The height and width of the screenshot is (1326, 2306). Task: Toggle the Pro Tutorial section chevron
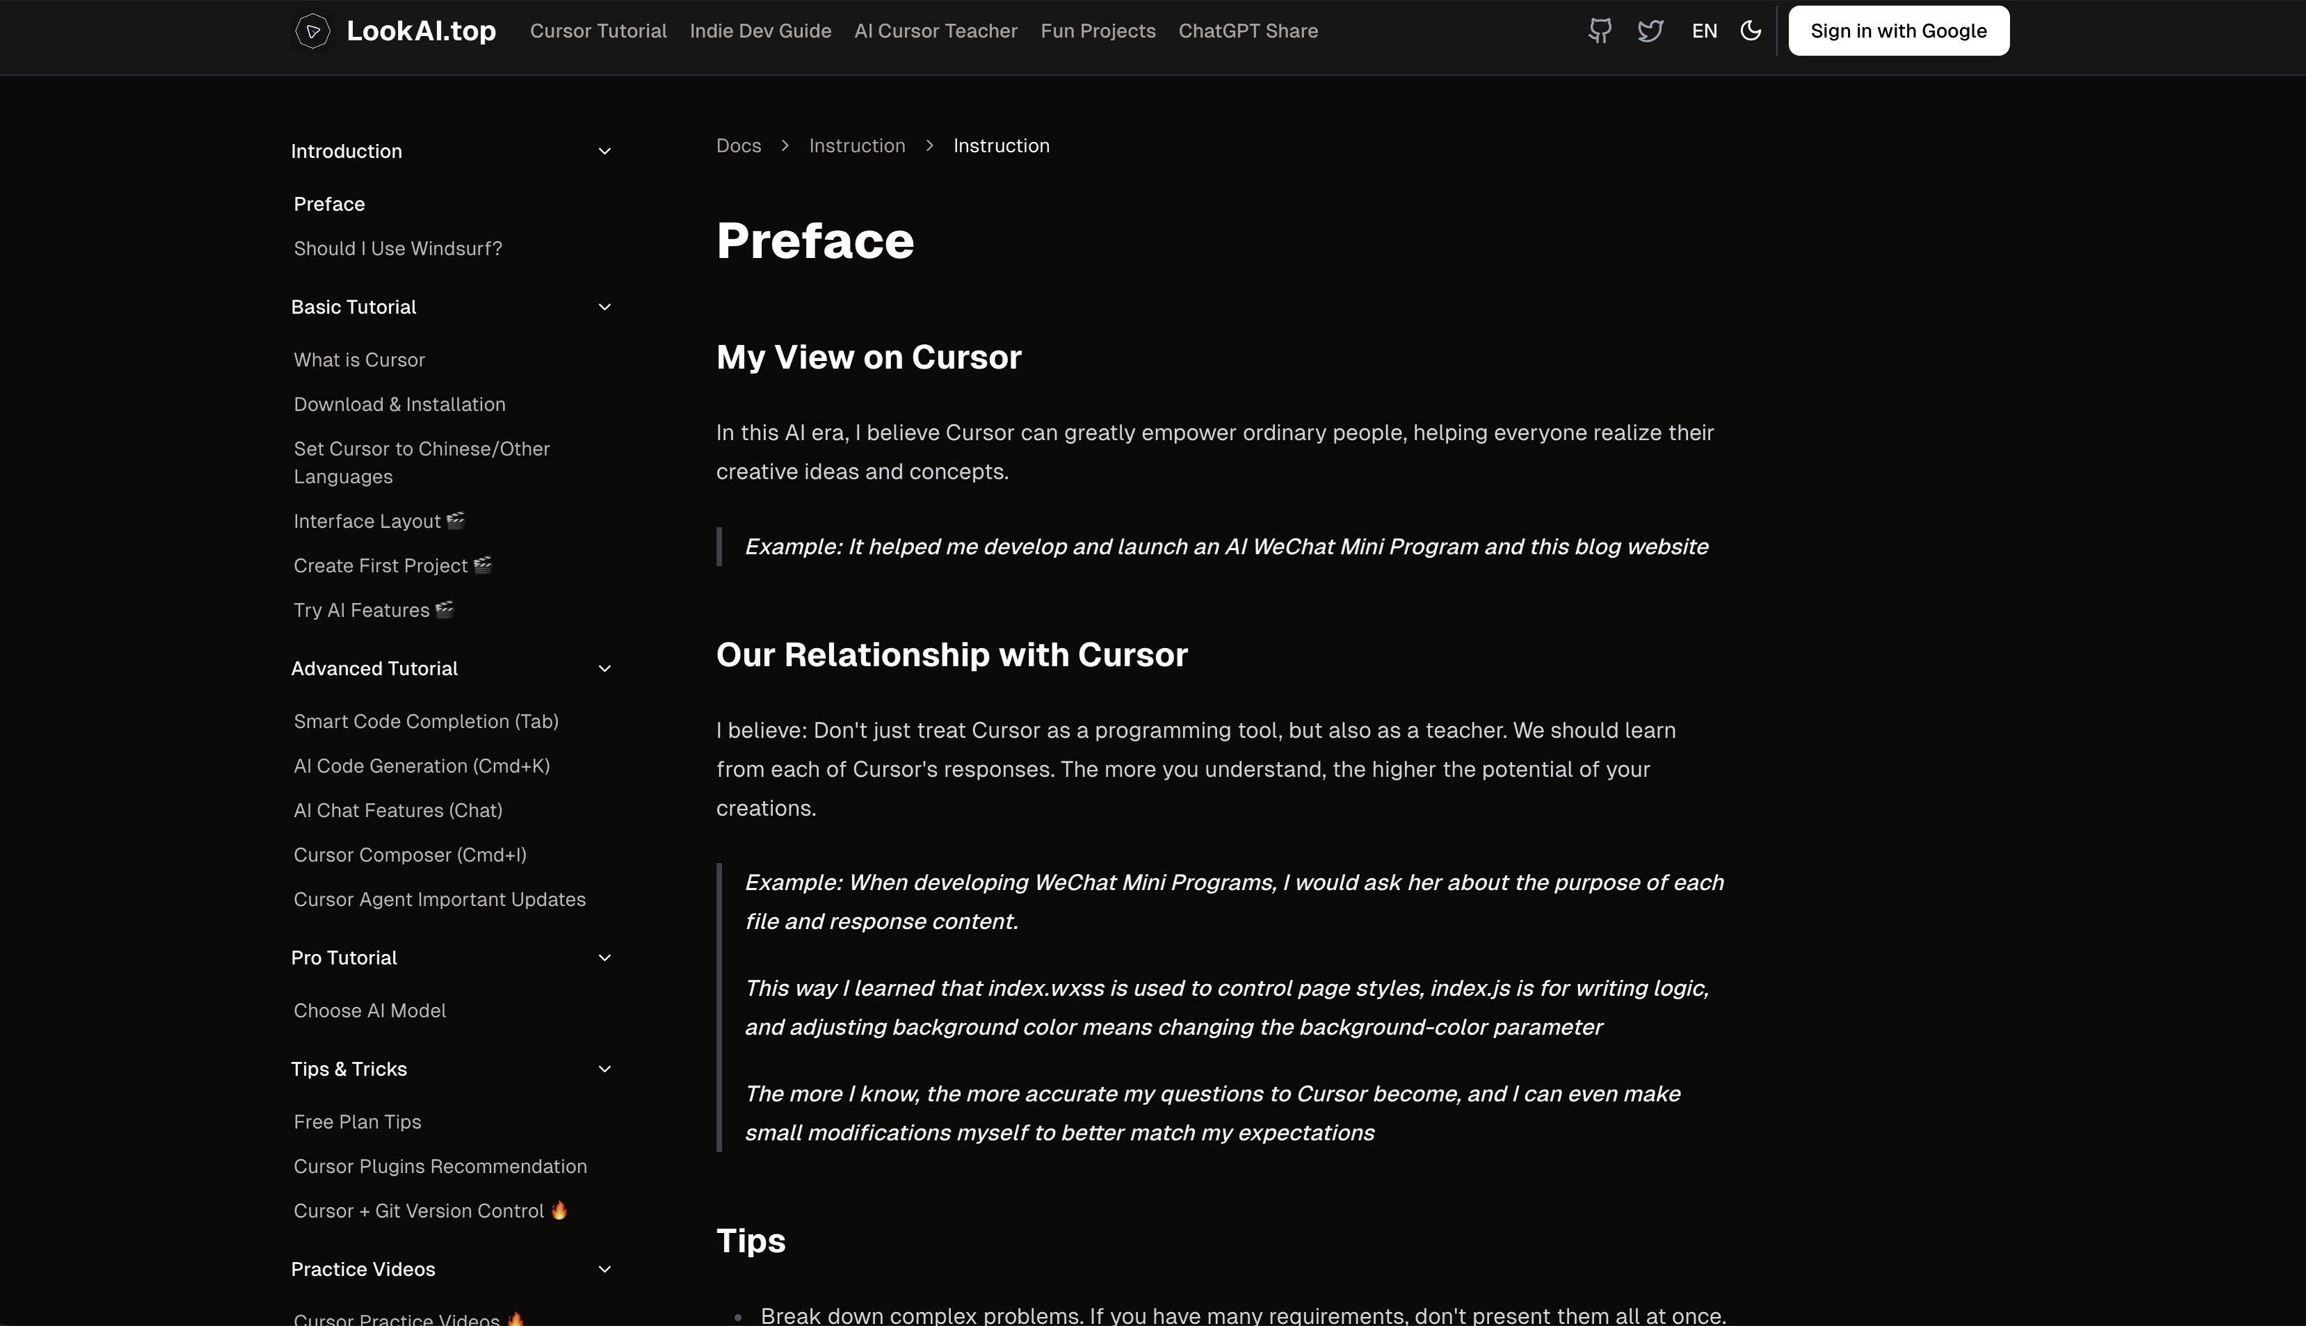pyautogui.click(x=605, y=958)
